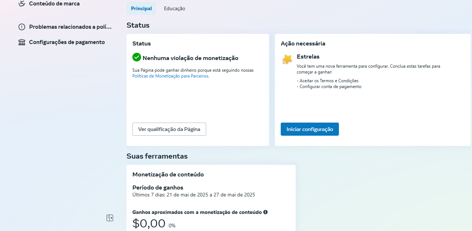Click the alert icon for Problemas relacionados a políticas

coord(21,27)
